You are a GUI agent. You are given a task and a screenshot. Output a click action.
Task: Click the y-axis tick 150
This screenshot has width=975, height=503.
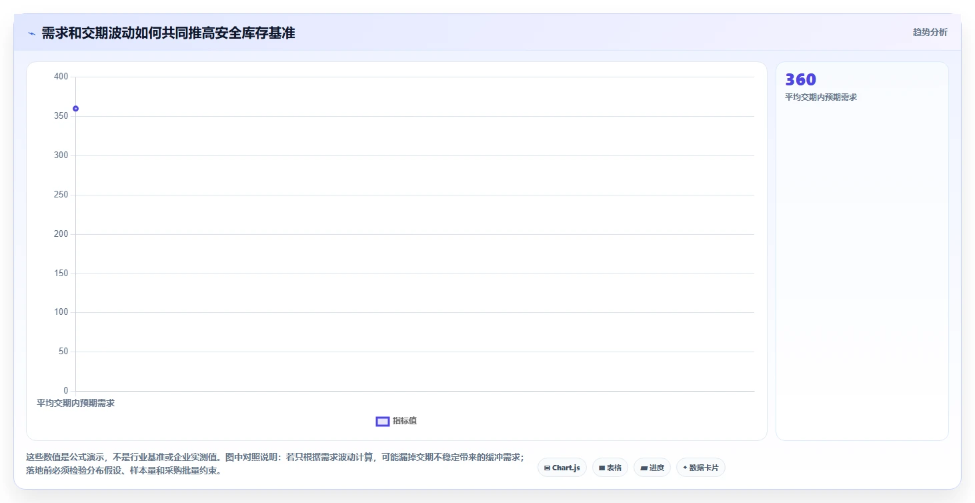tap(61, 274)
